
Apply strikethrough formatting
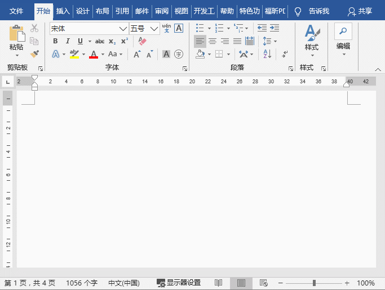pos(100,41)
